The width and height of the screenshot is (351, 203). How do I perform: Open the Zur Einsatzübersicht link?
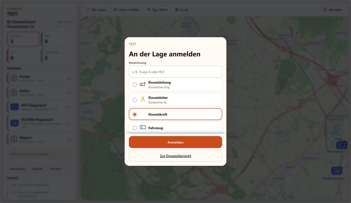coord(175,156)
